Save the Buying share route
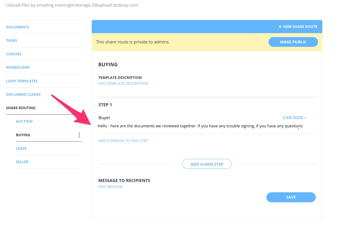The width and height of the screenshot is (341, 237). [291, 197]
